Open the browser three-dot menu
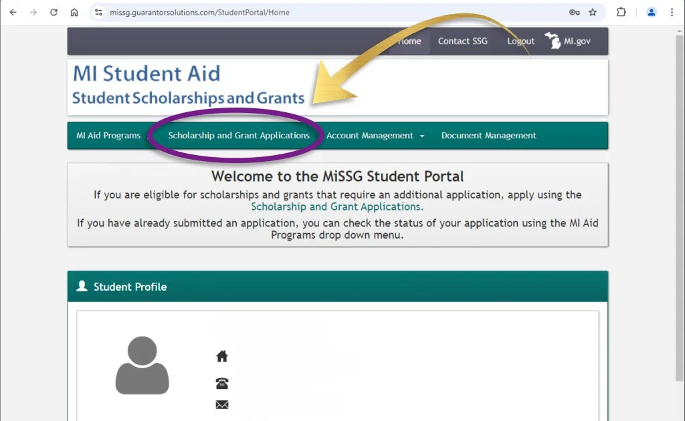685x421 pixels. click(x=672, y=12)
